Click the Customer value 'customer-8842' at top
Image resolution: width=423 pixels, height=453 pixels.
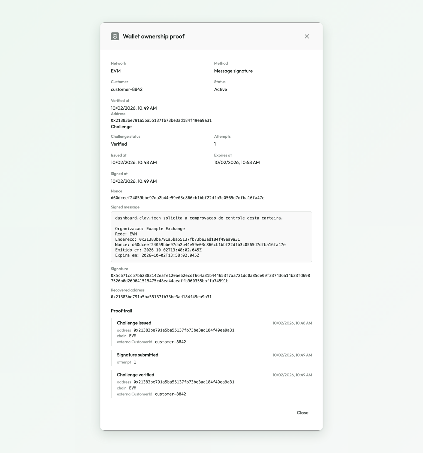pos(127,89)
